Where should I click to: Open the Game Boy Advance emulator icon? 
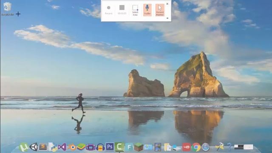coord(91,147)
